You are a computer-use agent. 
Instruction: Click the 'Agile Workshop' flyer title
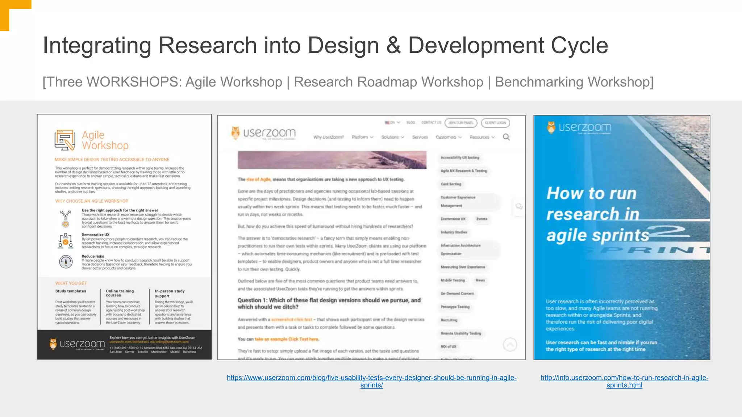coord(105,140)
